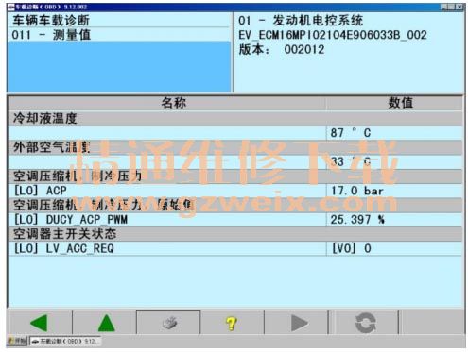The width and height of the screenshot is (468, 352).
Task: Open help with the yellow question mark
Action: (232, 323)
